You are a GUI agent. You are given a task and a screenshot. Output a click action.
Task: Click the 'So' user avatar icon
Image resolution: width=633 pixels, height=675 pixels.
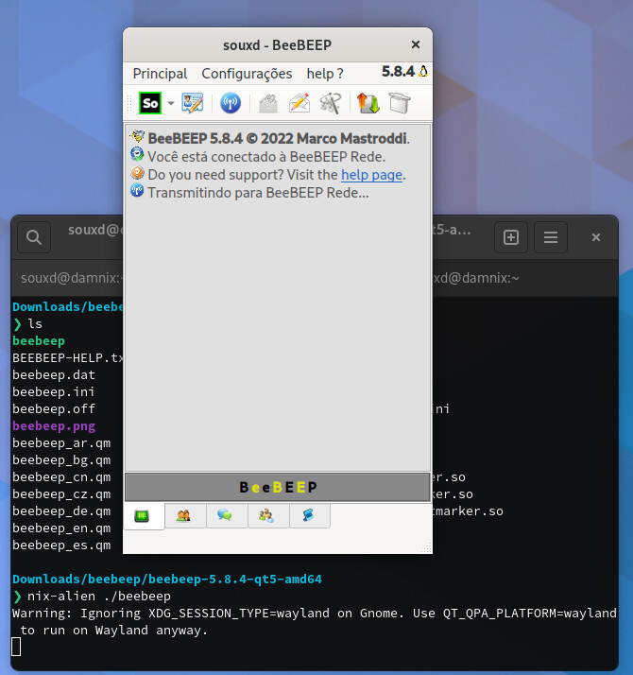point(150,103)
